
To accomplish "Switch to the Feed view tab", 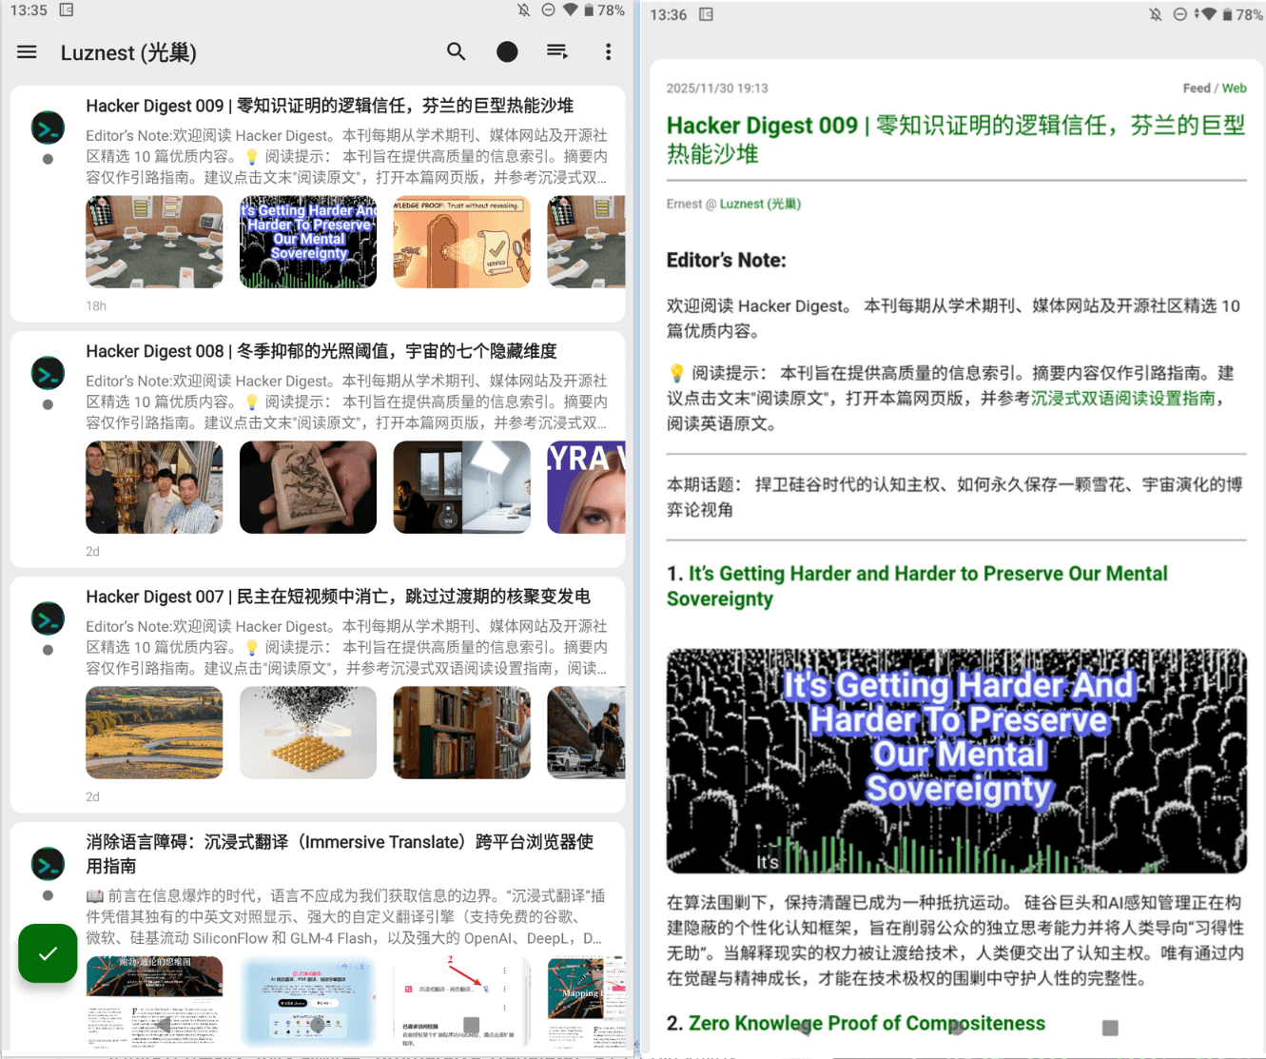I will pos(1196,88).
